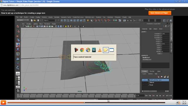Open the viewport Panels menu
This screenshot has height=106, width=188.
pyautogui.click(x=54, y=24)
